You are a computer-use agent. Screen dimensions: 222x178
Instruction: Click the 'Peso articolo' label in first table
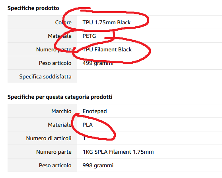55,63
